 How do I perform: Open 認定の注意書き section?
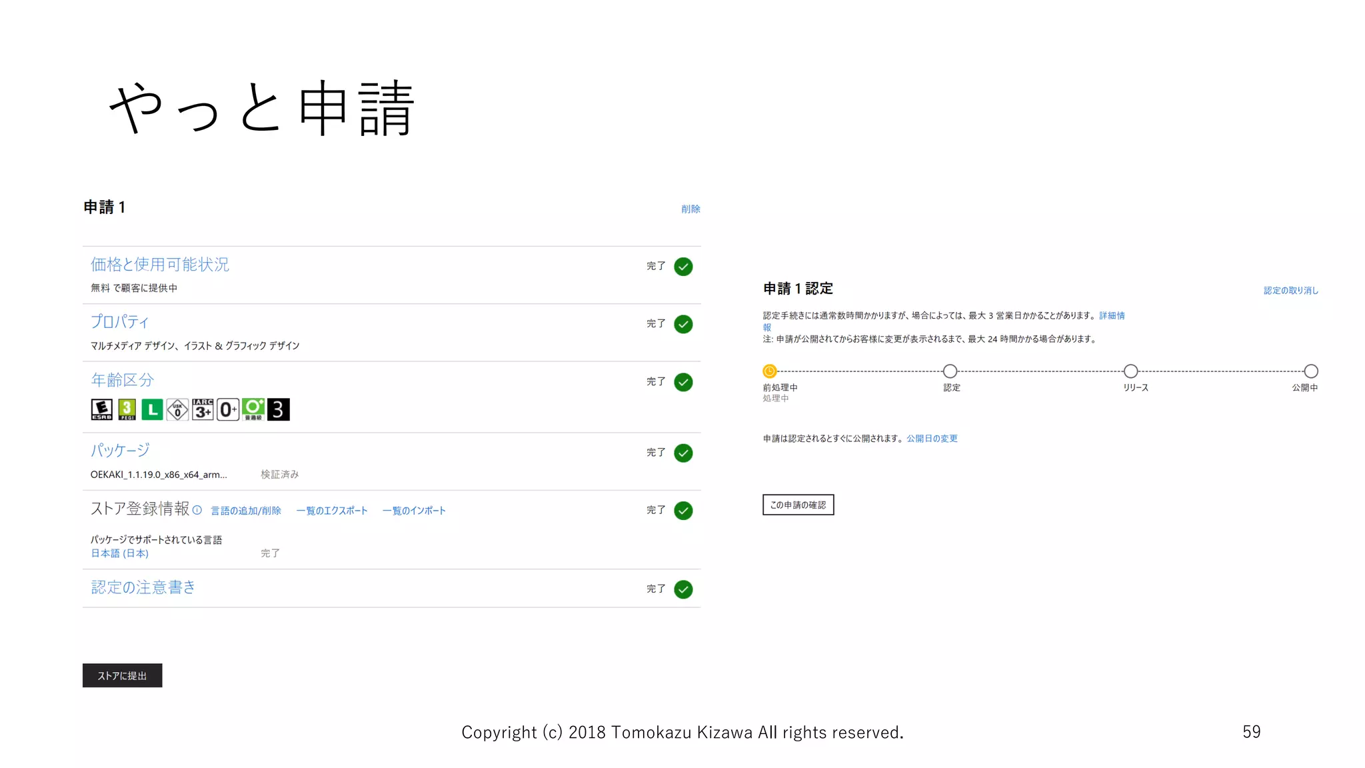tap(143, 587)
